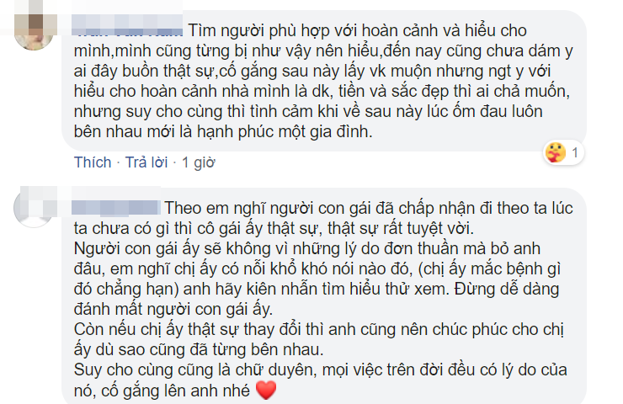Viewport: 623px width, 404px height.
Task: Click the blurred name of first commenter
Action: (x=127, y=27)
